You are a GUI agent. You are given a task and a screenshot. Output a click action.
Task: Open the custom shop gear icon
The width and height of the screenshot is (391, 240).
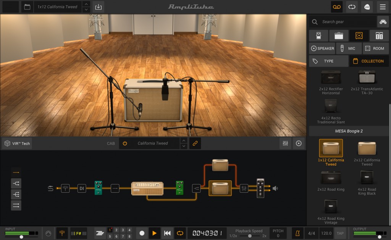(x=383, y=22)
